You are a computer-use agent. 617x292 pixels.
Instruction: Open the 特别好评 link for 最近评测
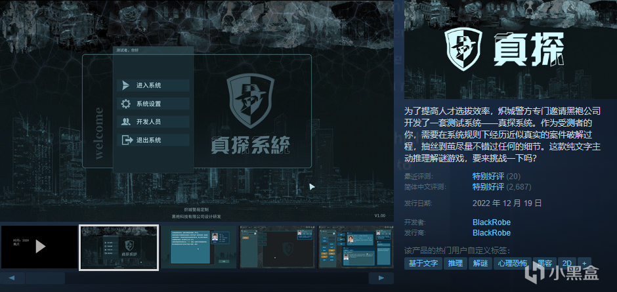click(488, 177)
